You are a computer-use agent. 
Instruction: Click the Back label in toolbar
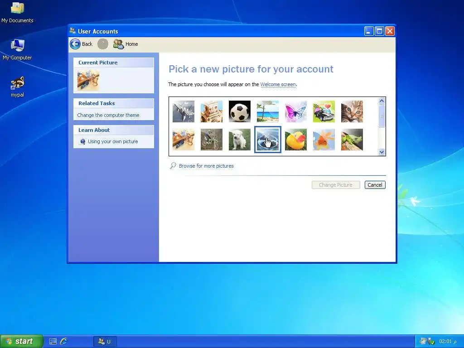point(87,44)
